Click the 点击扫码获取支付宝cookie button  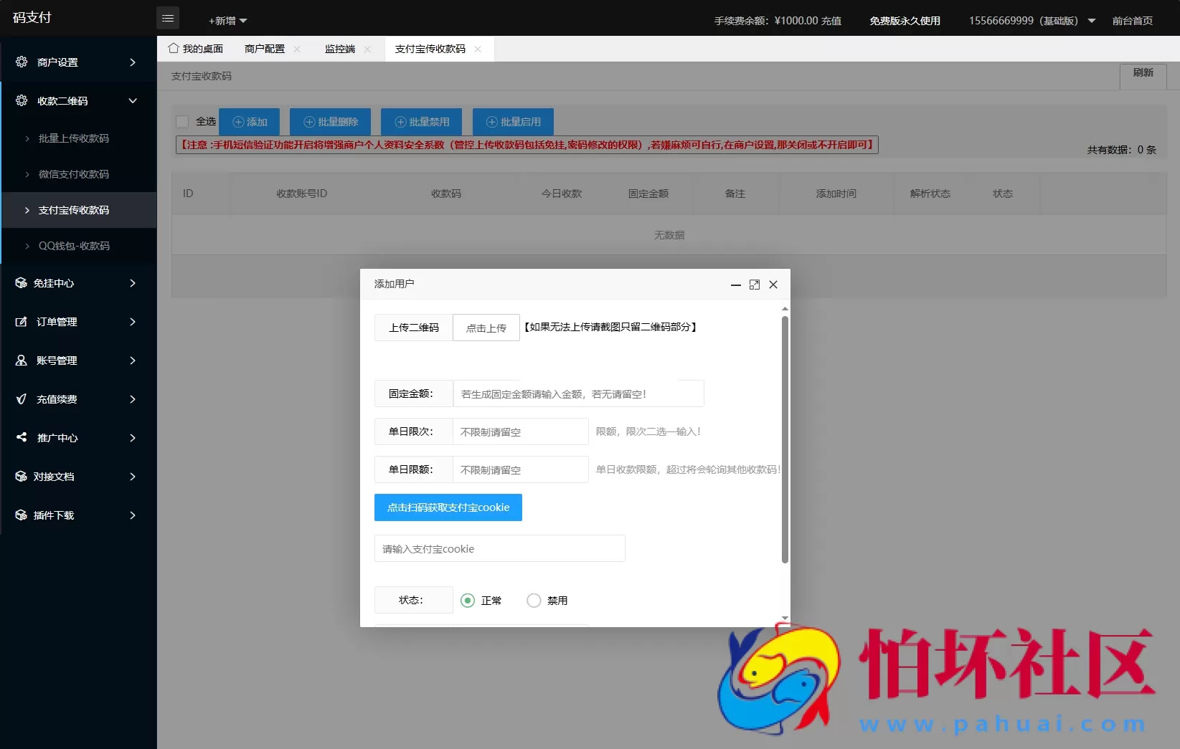coord(448,507)
